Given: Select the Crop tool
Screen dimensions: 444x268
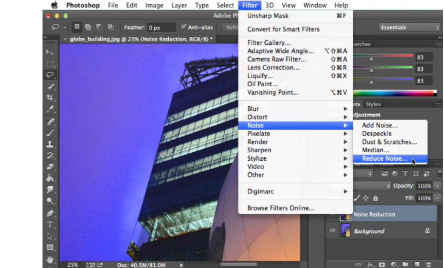Looking at the screenshot, I should (x=50, y=98).
